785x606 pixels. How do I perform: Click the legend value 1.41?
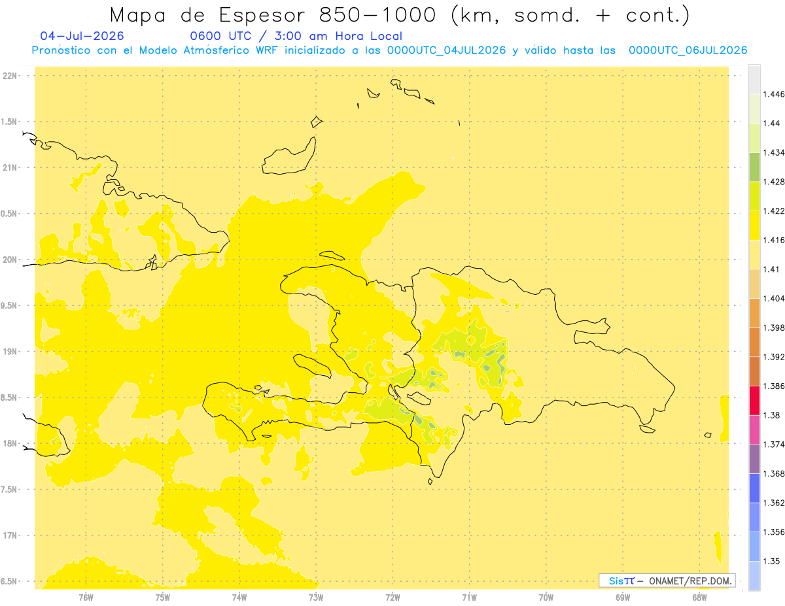771,269
